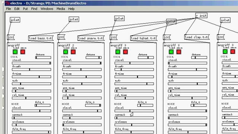Click the nrelease slider in clap panel
This screenshot has width=238, height=134.
click(x=187, y=125)
